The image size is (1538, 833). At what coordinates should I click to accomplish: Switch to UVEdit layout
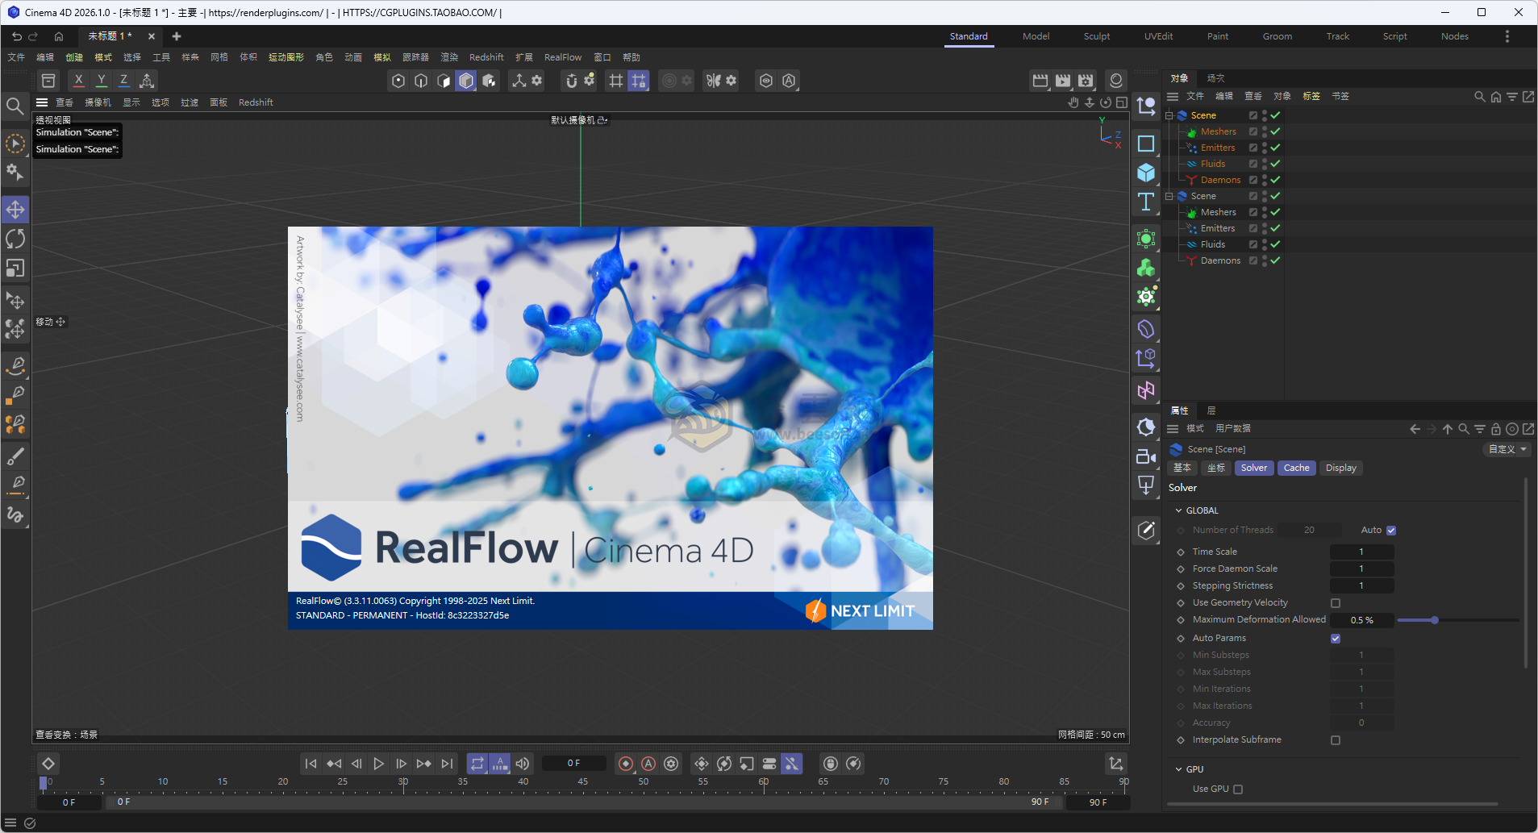[1158, 36]
